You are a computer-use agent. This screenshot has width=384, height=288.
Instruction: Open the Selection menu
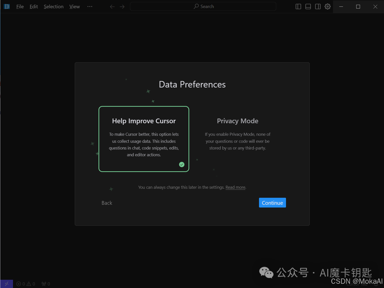click(53, 6)
